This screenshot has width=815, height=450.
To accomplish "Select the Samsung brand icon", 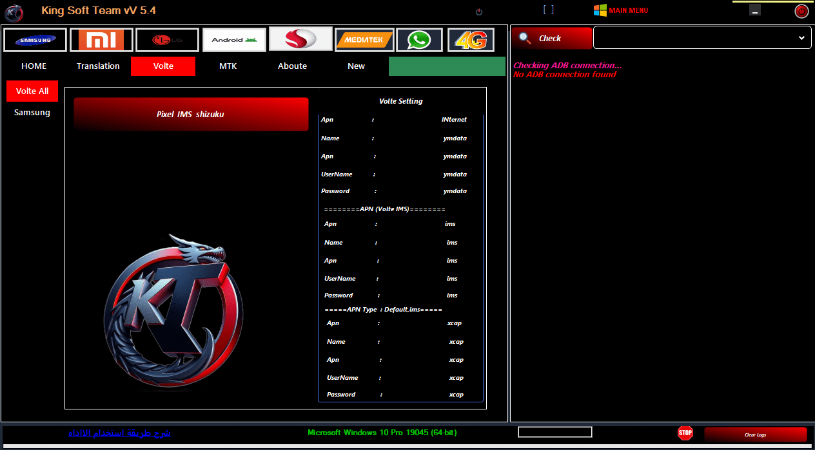I will 35,39.
